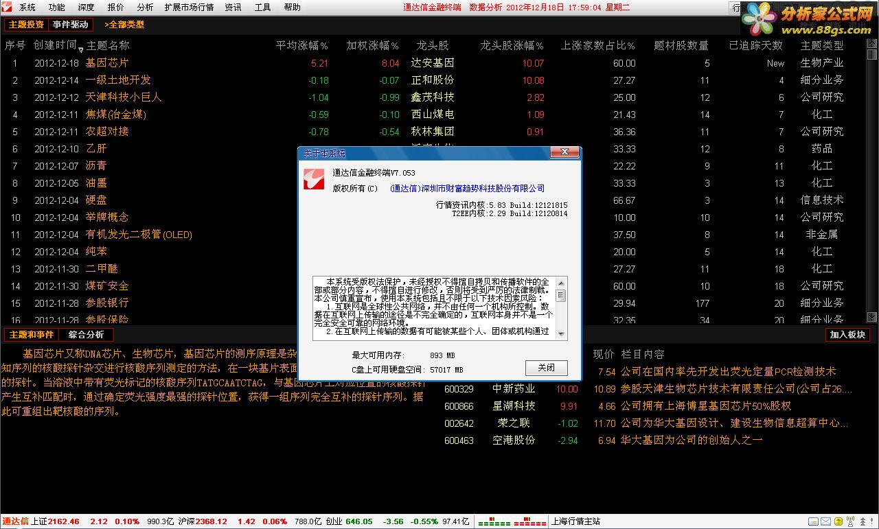Click the yellow up-arrow icon in status bar
This screenshot has width=879, height=529.
(838, 521)
